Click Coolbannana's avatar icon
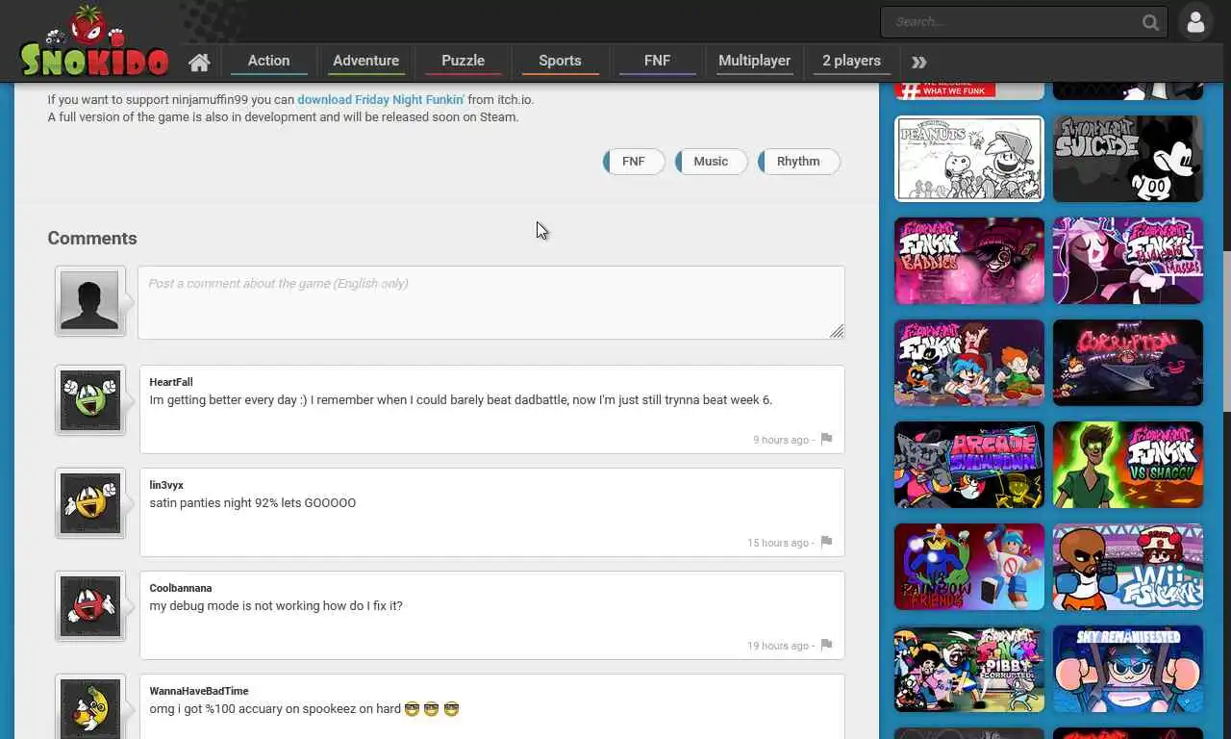This screenshot has width=1231, height=739. pyautogui.click(x=89, y=605)
